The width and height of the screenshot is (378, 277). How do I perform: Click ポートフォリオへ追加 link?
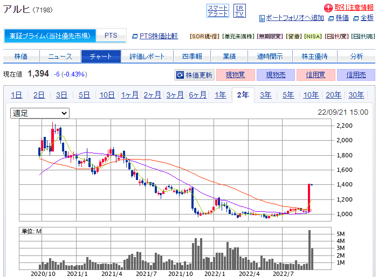pos(295,18)
